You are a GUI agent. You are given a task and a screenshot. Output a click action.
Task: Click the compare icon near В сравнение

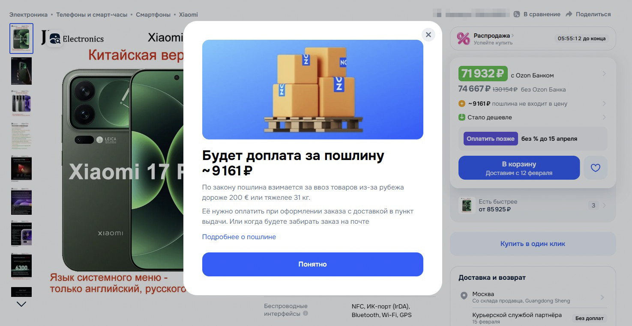(517, 14)
